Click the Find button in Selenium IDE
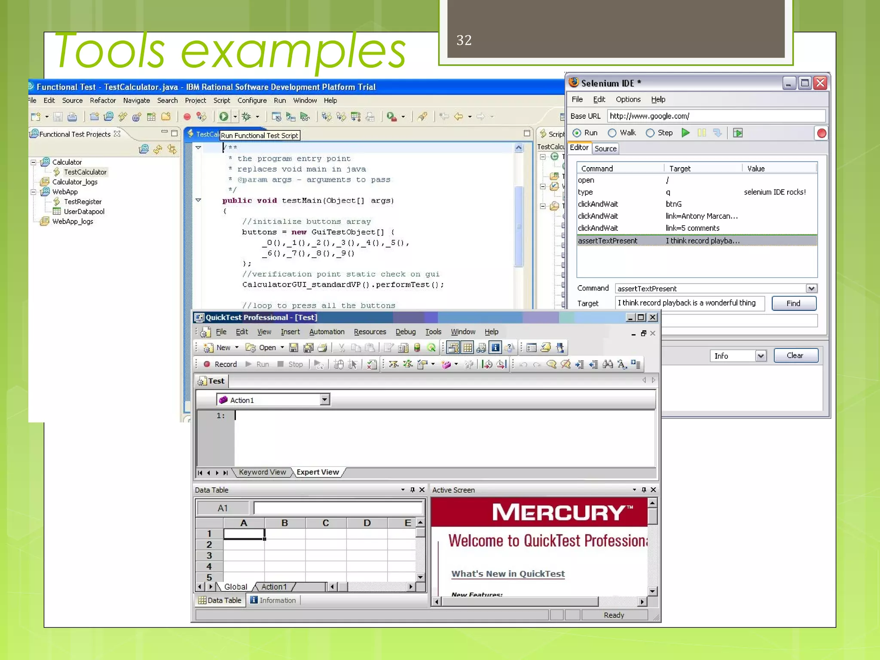The width and height of the screenshot is (880, 660). click(x=794, y=303)
